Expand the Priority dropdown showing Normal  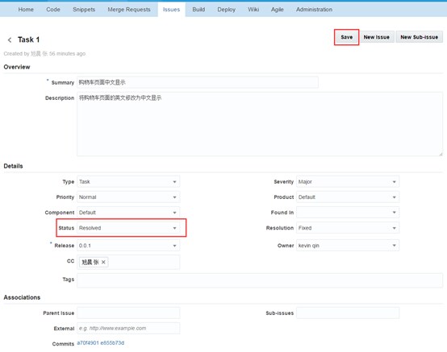click(128, 197)
